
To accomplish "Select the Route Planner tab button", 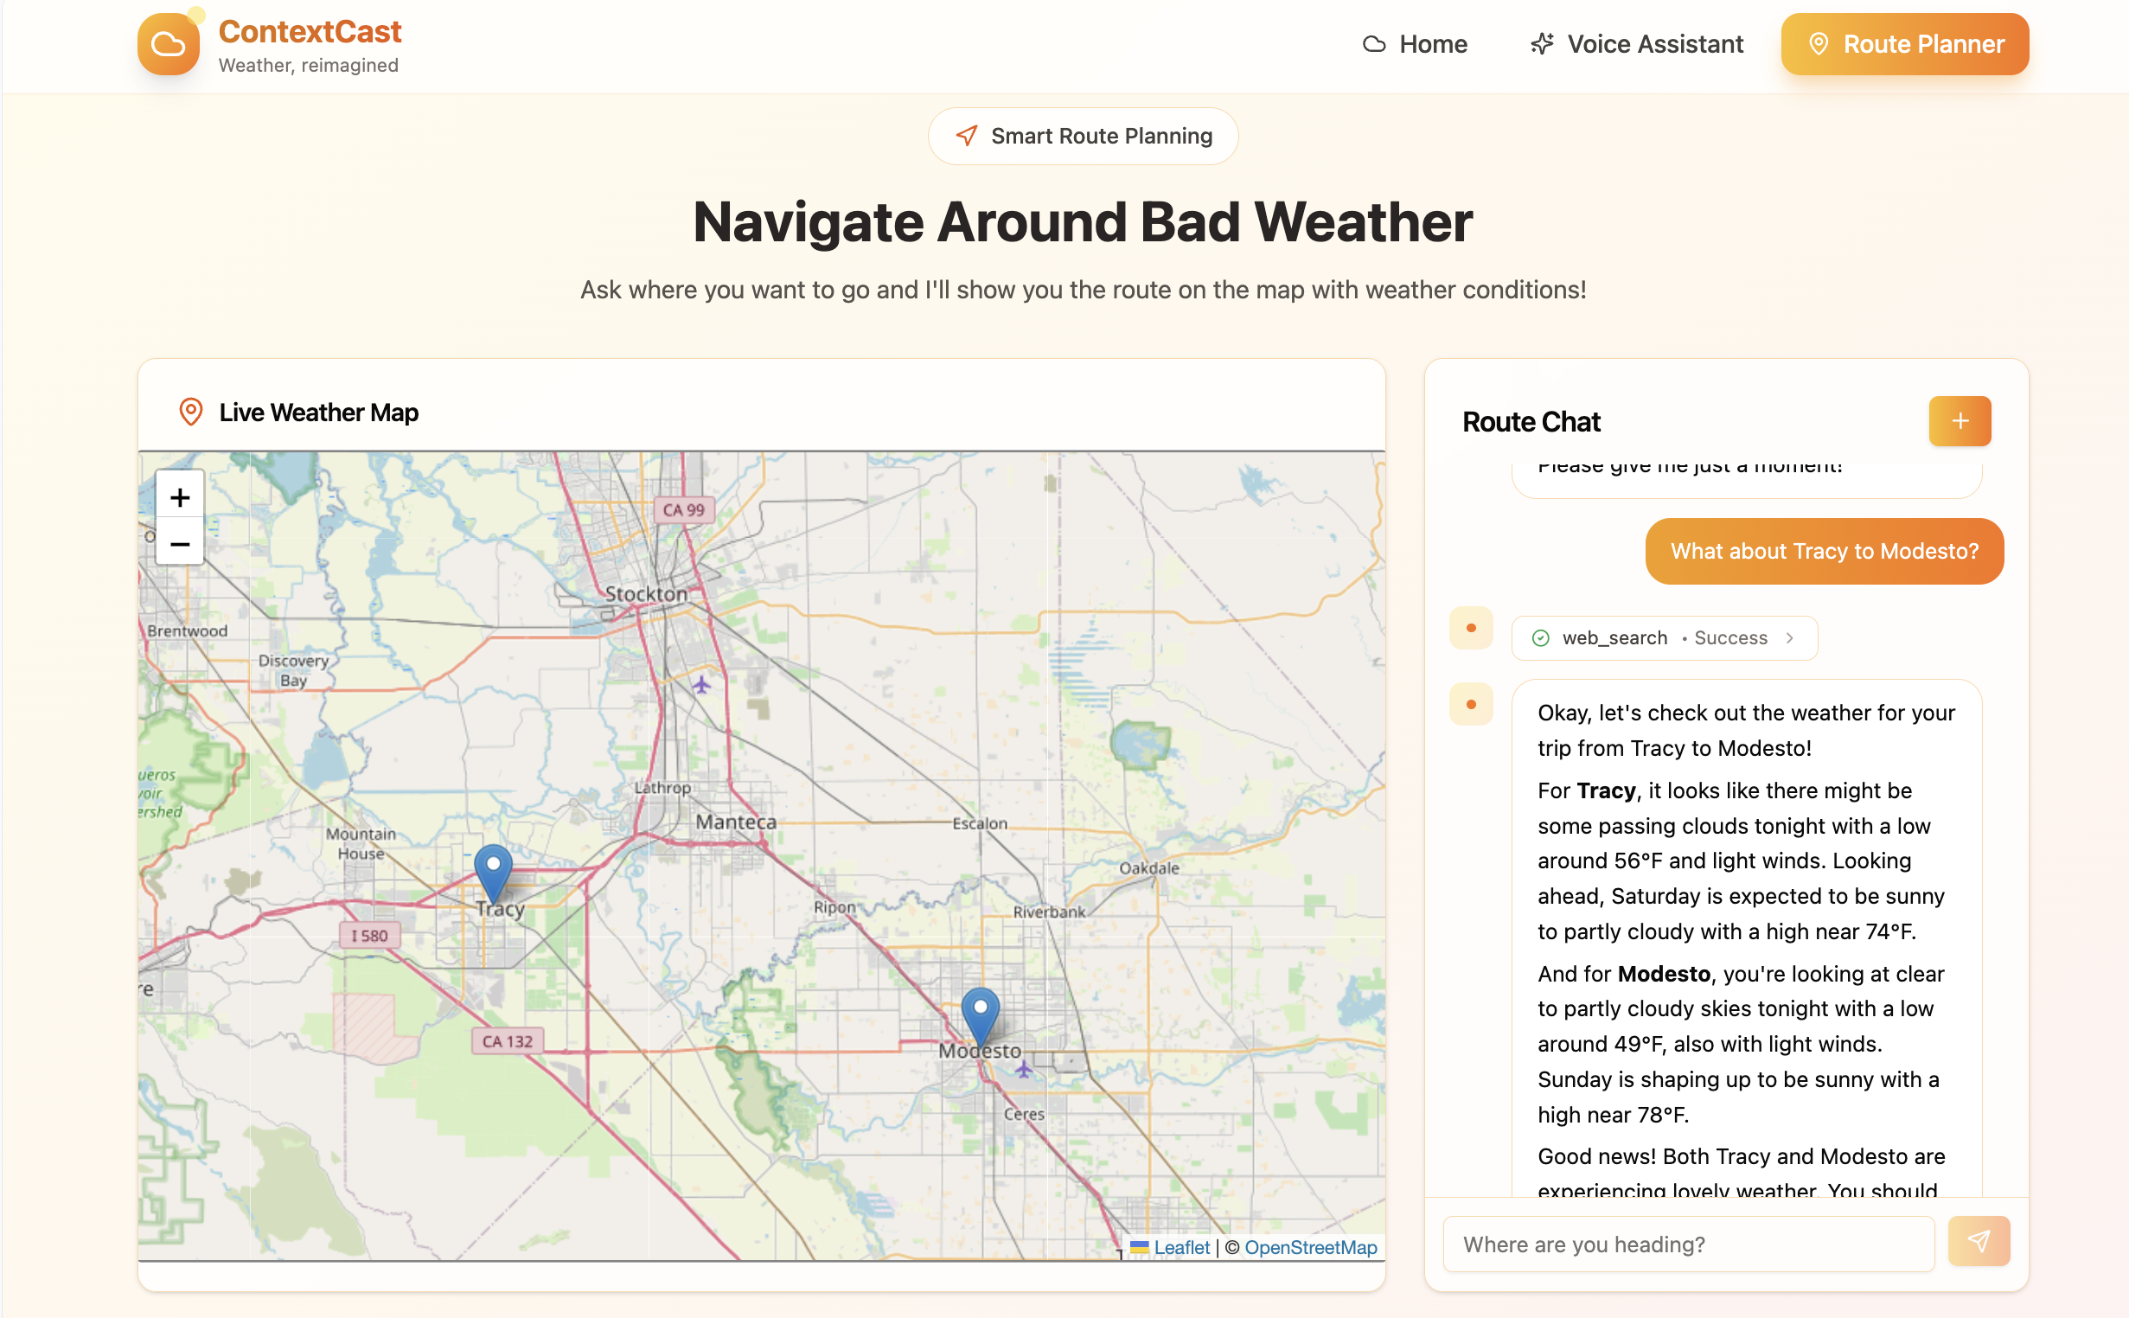I will click(x=1904, y=44).
